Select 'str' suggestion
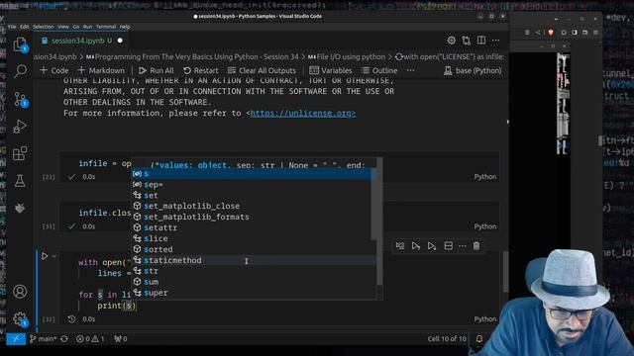The width and height of the screenshot is (634, 356). point(254,271)
